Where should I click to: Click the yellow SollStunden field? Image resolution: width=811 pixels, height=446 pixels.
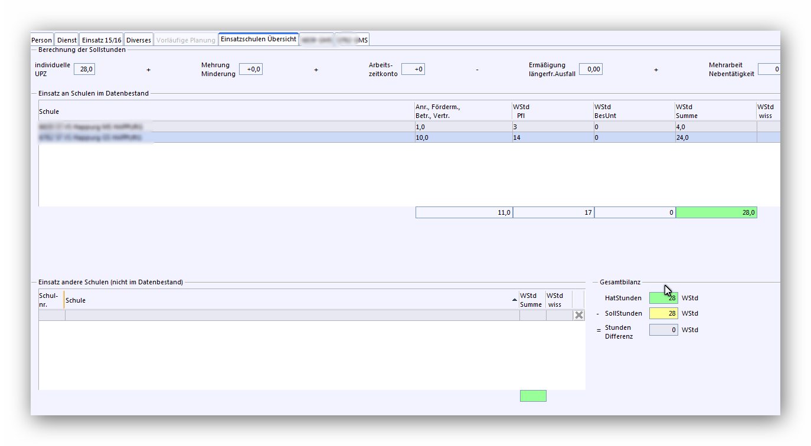pyautogui.click(x=663, y=313)
